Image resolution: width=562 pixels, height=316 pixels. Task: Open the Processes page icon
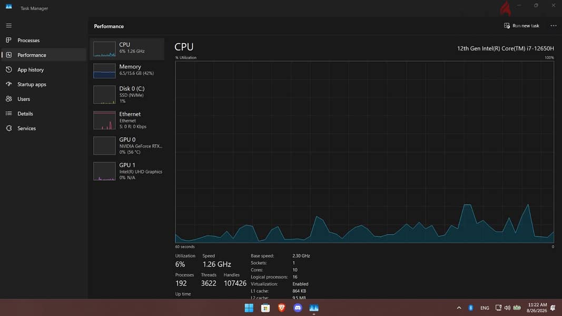pyautogui.click(x=8, y=40)
